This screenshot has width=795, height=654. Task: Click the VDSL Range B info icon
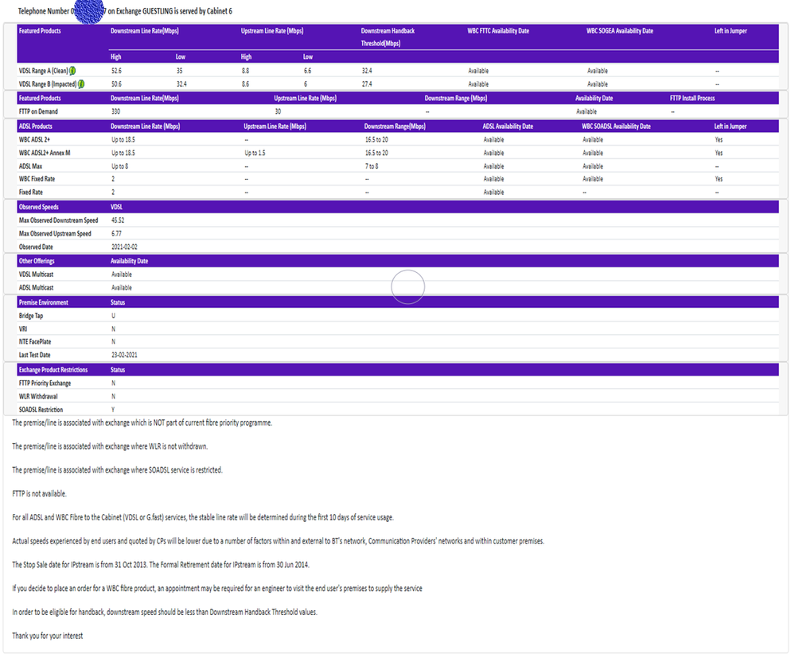81,84
